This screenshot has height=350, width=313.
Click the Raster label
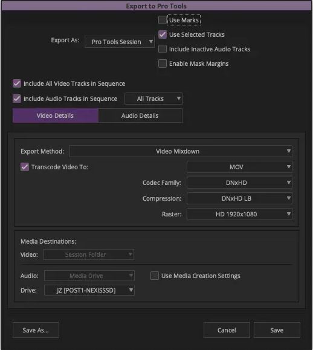click(172, 214)
